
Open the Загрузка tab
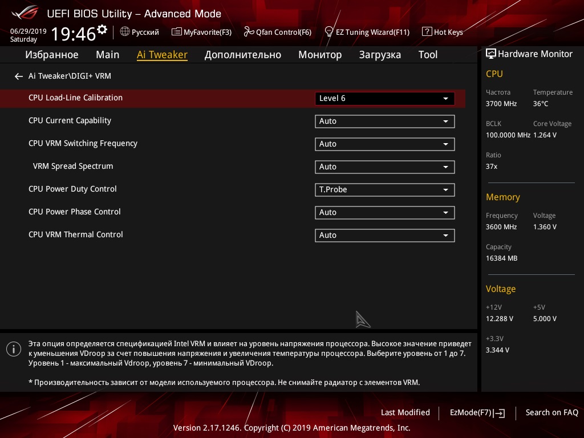click(380, 55)
